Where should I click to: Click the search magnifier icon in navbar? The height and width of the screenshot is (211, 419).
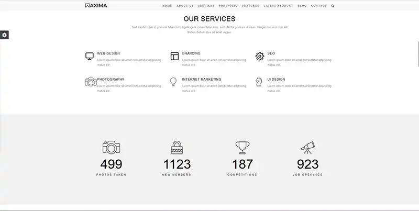point(333,6)
